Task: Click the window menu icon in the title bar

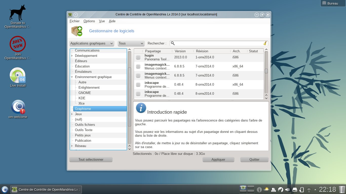Action: pos(70,15)
